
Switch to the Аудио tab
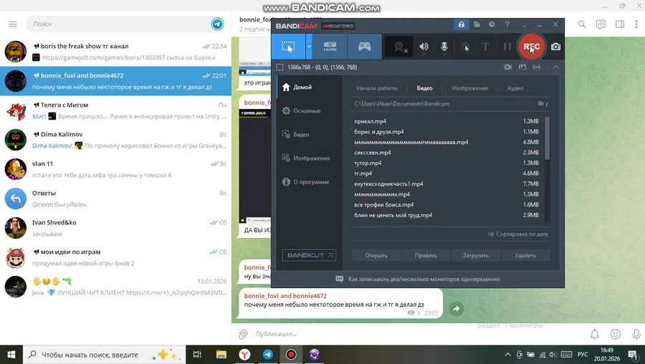point(515,88)
